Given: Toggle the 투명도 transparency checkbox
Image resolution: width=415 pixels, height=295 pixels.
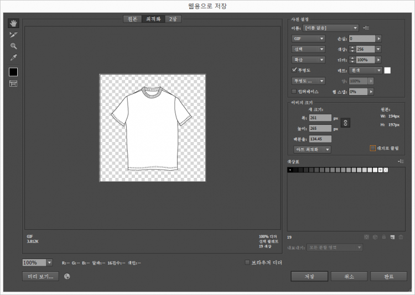Looking at the screenshot, I should (294, 70).
